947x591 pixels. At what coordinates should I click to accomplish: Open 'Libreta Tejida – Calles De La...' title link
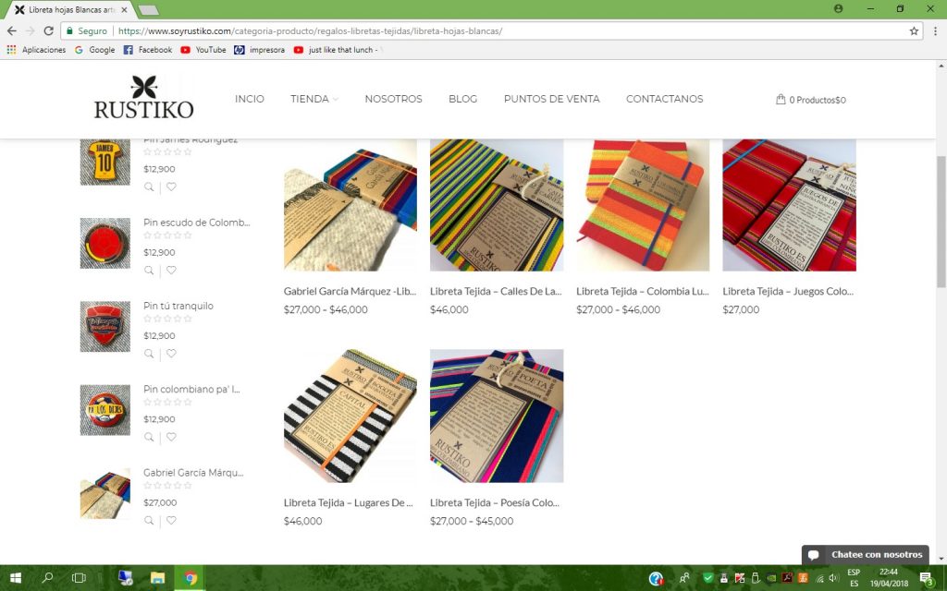click(496, 291)
